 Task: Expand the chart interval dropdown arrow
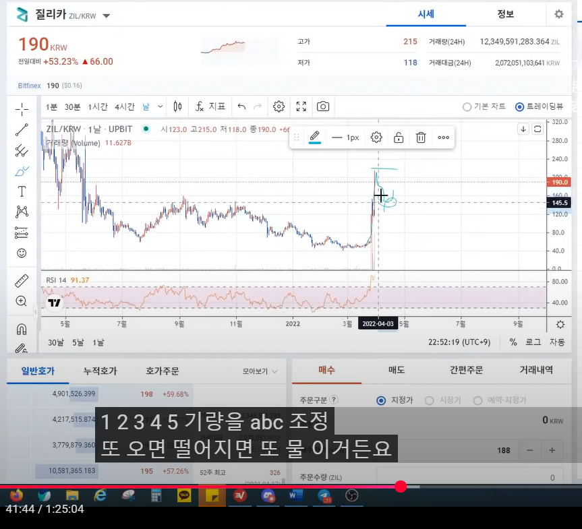point(160,107)
